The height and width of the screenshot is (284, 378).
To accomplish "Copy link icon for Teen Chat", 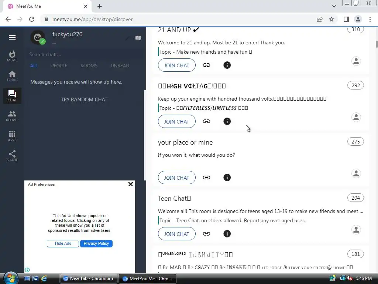I will pyautogui.click(x=206, y=234).
